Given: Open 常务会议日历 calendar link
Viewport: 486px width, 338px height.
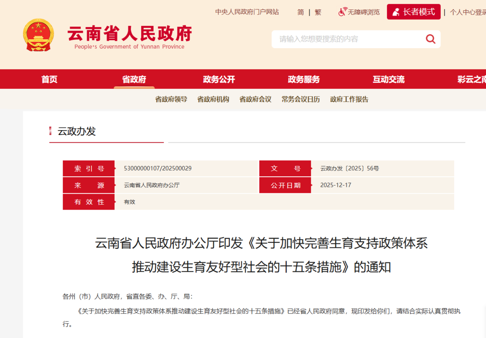Looking at the screenshot, I should 301,99.
